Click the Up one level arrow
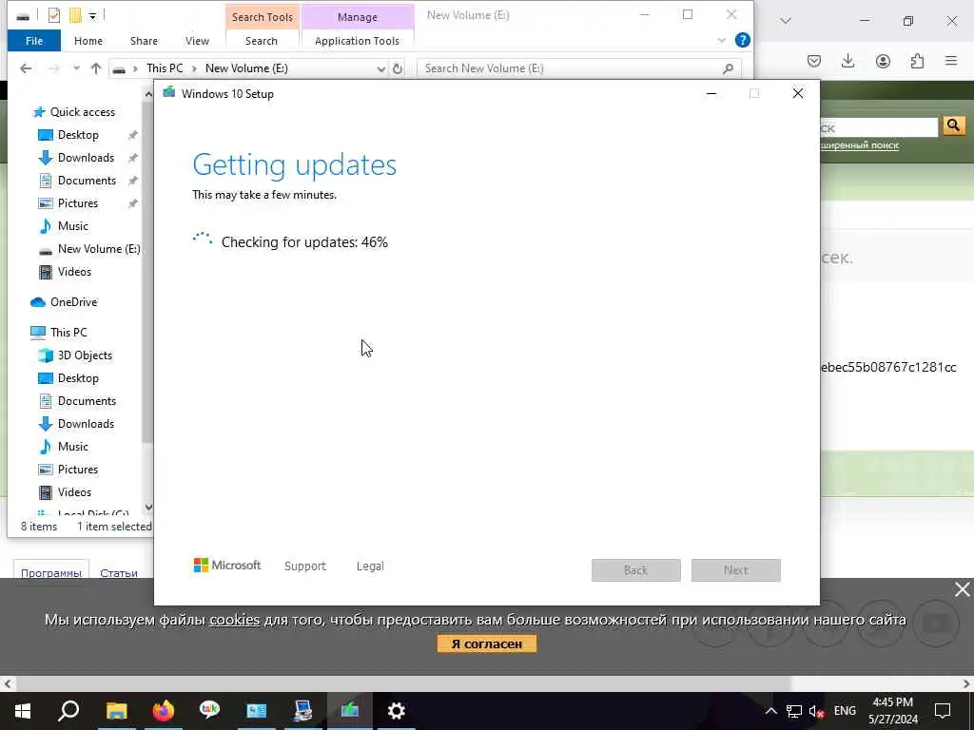 pos(96,68)
